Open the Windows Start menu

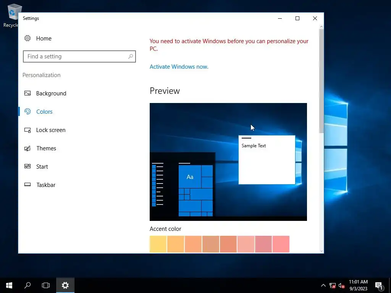tap(9, 285)
